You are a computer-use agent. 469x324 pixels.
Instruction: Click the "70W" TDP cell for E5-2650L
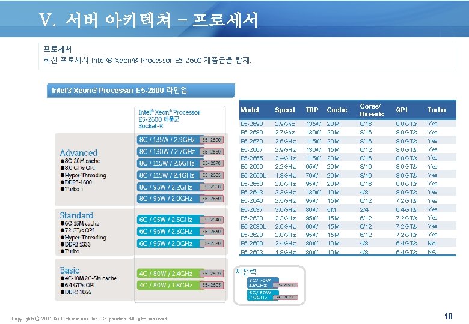312,175
